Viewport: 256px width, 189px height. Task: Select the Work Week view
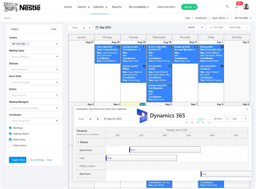coord(235,28)
